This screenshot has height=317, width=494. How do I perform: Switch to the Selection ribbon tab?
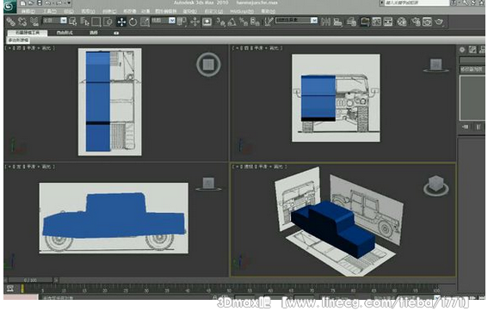click(94, 33)
